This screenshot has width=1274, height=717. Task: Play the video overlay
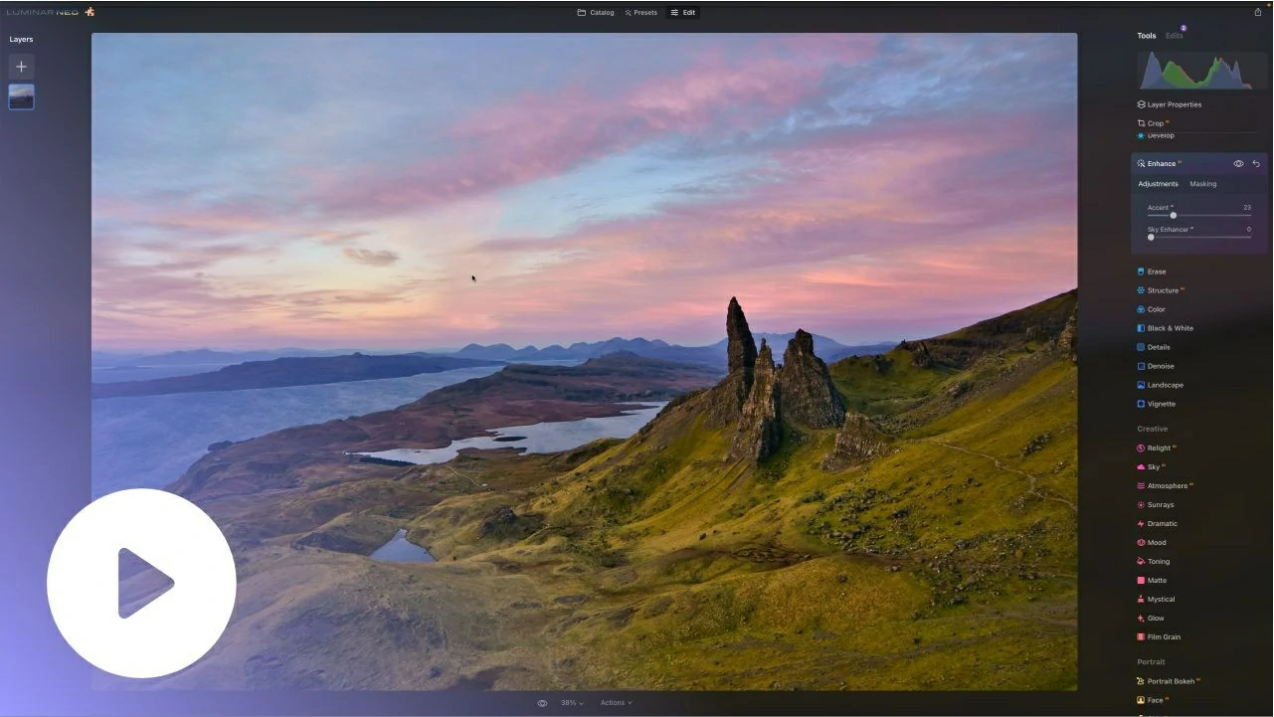click(x=141, y=583)
